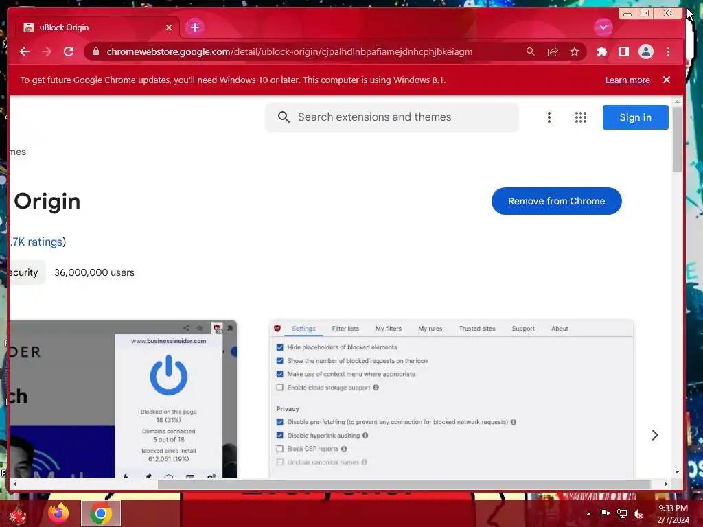Screen dimensions: 703x527
Task: Click info icon beside Disable pre-fetching
Action: pos(514,422)
